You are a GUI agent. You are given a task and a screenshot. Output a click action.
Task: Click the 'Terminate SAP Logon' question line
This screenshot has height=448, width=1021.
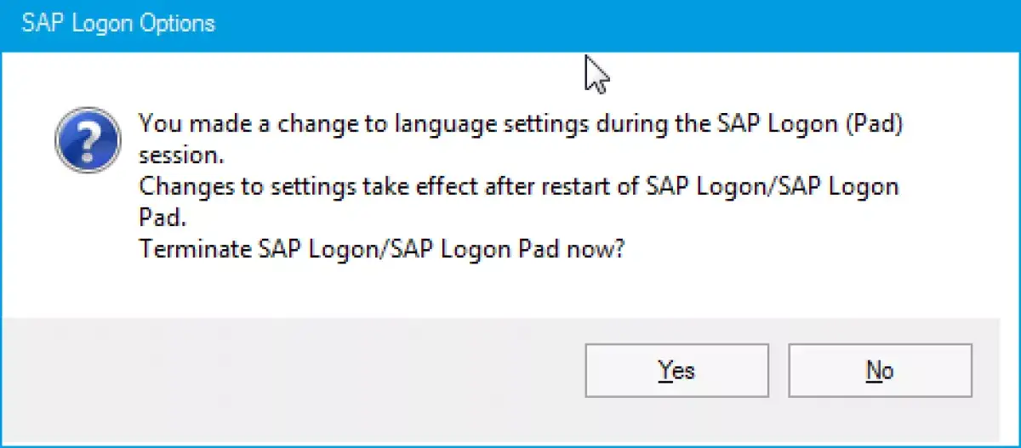382,251
